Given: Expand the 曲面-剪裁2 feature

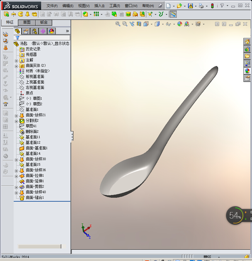Looking at the screenshot, I should [16, 187].
